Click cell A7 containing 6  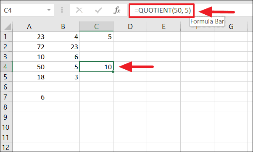(x=29, y=97)
